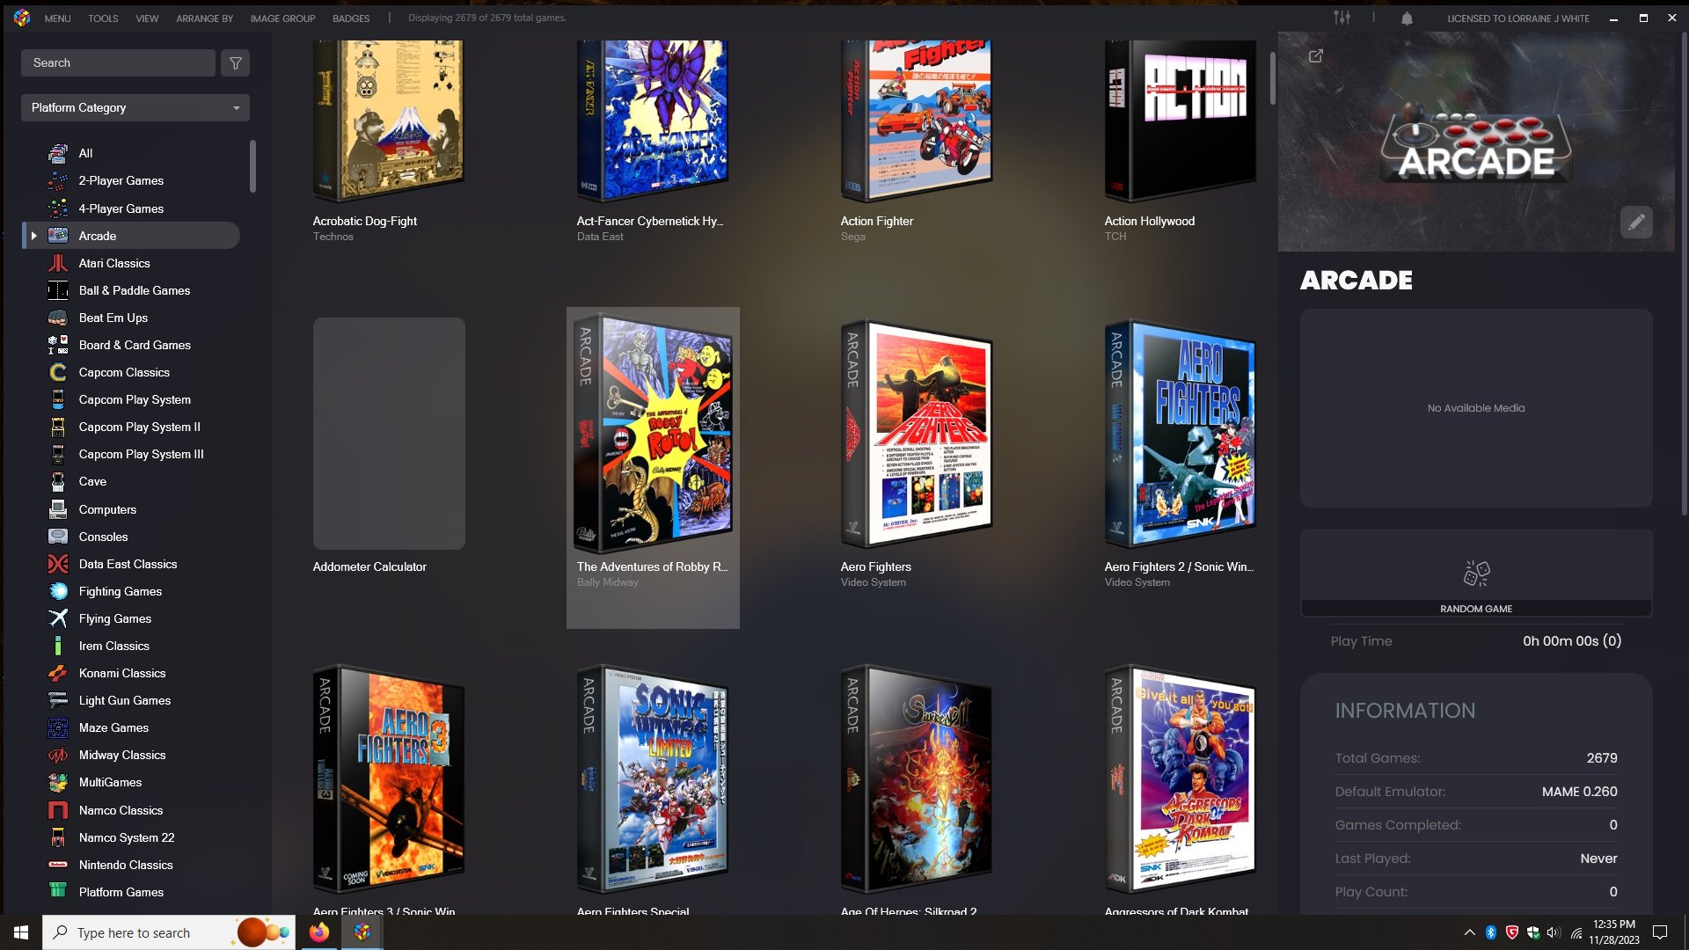Select Age of Heroes Silkroad 2 box
The image size is (1689, 950).
[917, 779]
